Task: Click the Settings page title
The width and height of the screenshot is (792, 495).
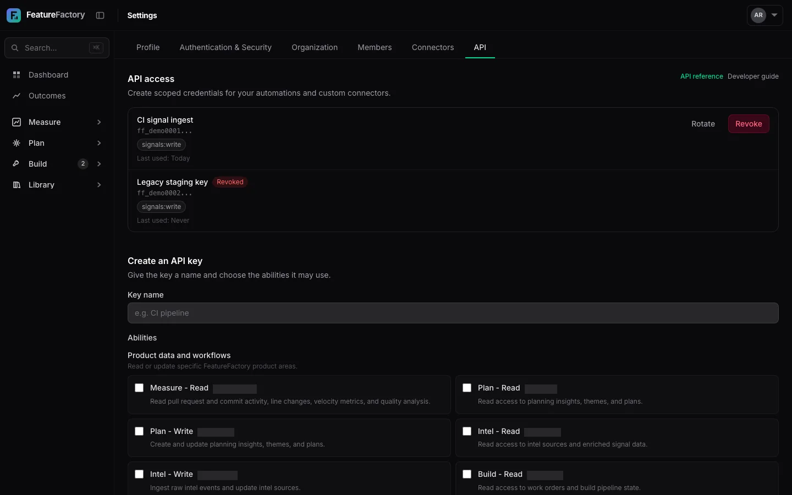Action: 142,15
